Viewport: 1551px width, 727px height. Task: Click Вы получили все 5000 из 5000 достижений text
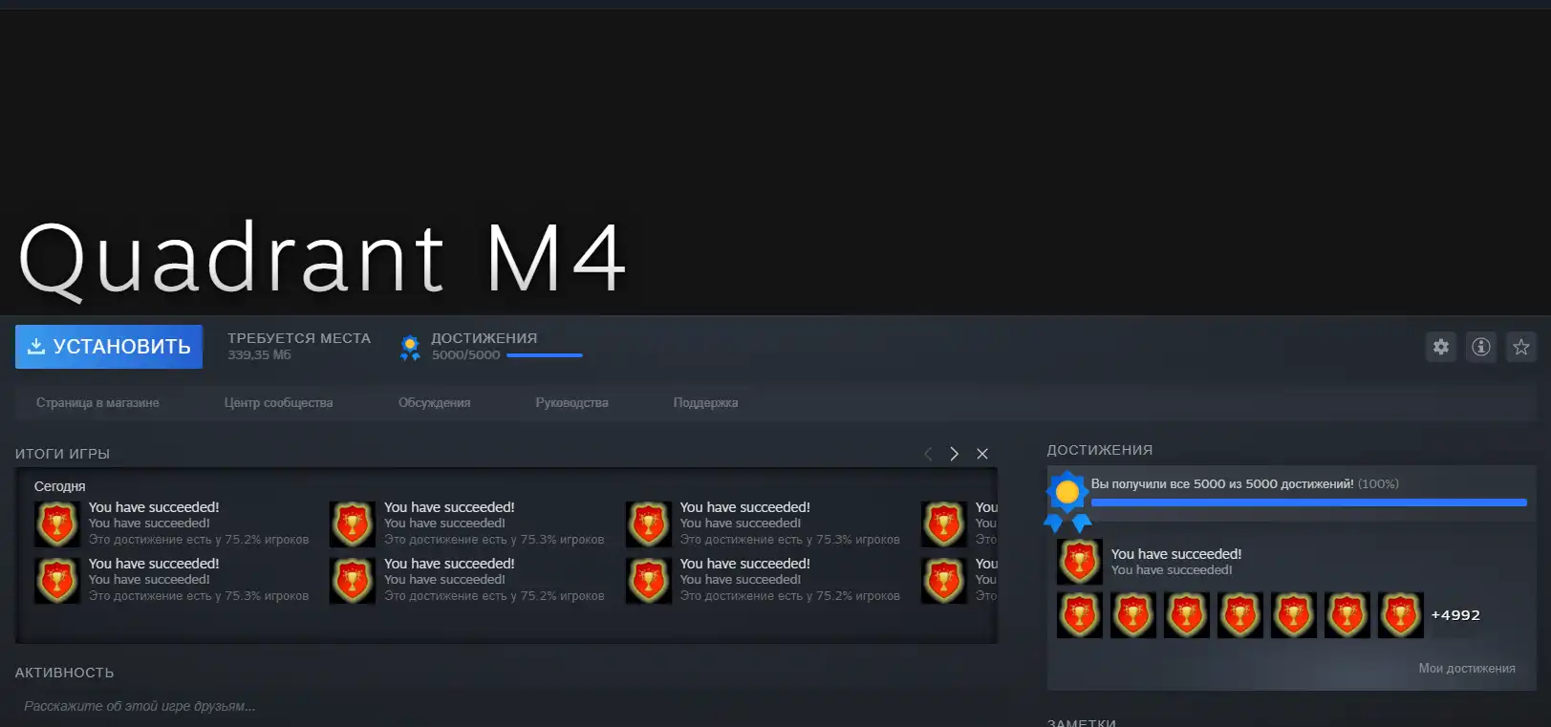[1222, 484]
